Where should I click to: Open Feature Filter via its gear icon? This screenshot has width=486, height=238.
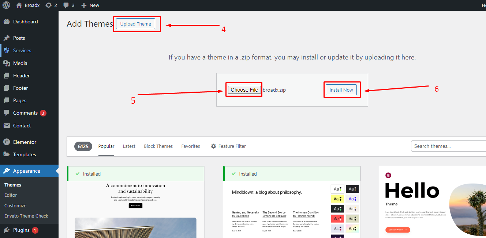point(213,146)
